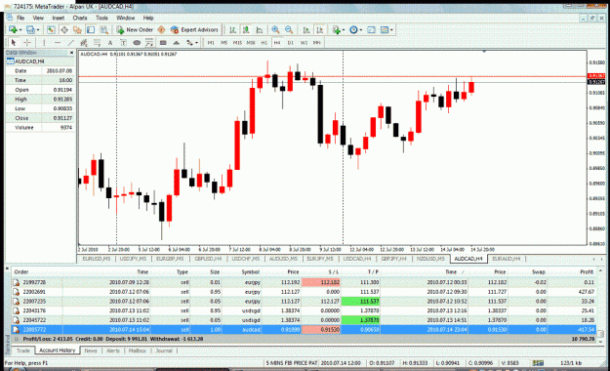
Task: Select order 22002691 row
Action: (304, 292)
